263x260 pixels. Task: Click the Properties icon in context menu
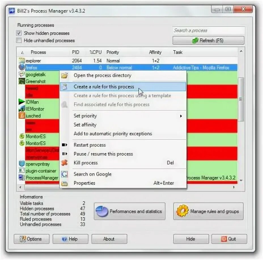coord(64,183)
